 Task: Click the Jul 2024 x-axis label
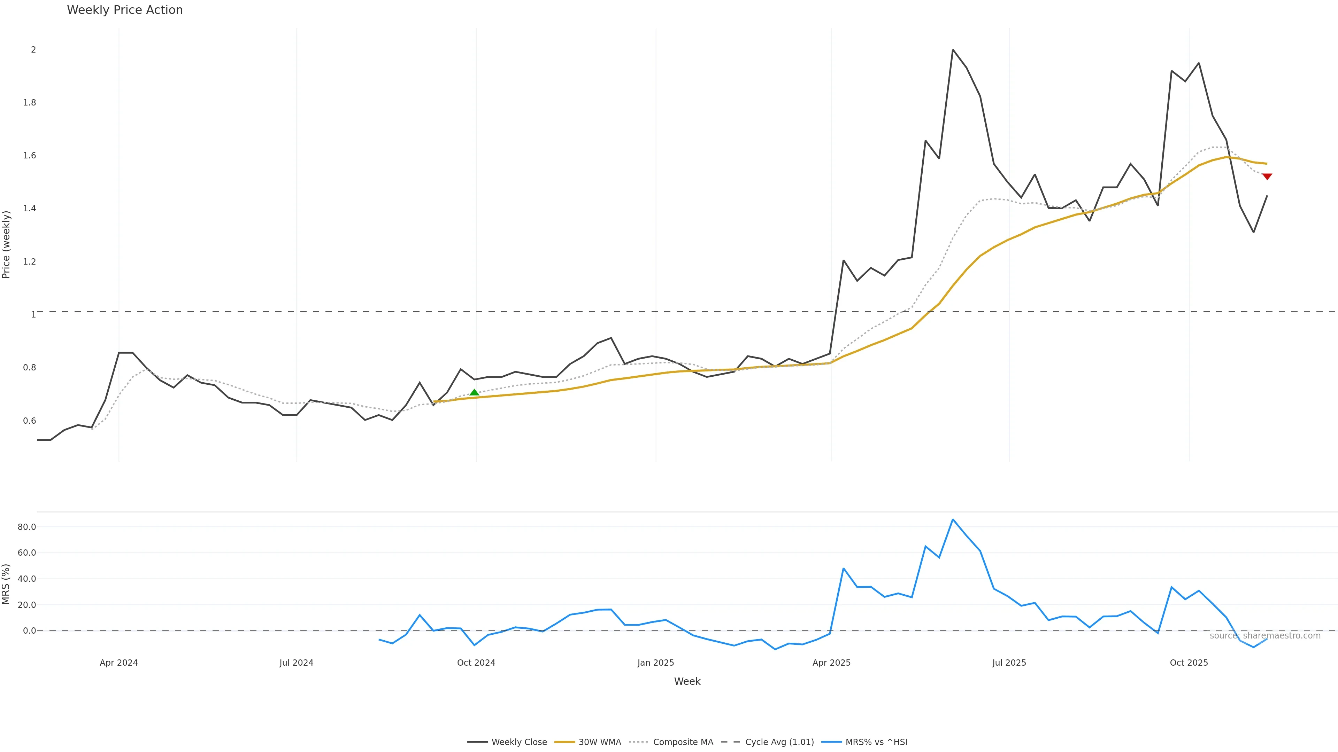point(296,663)
